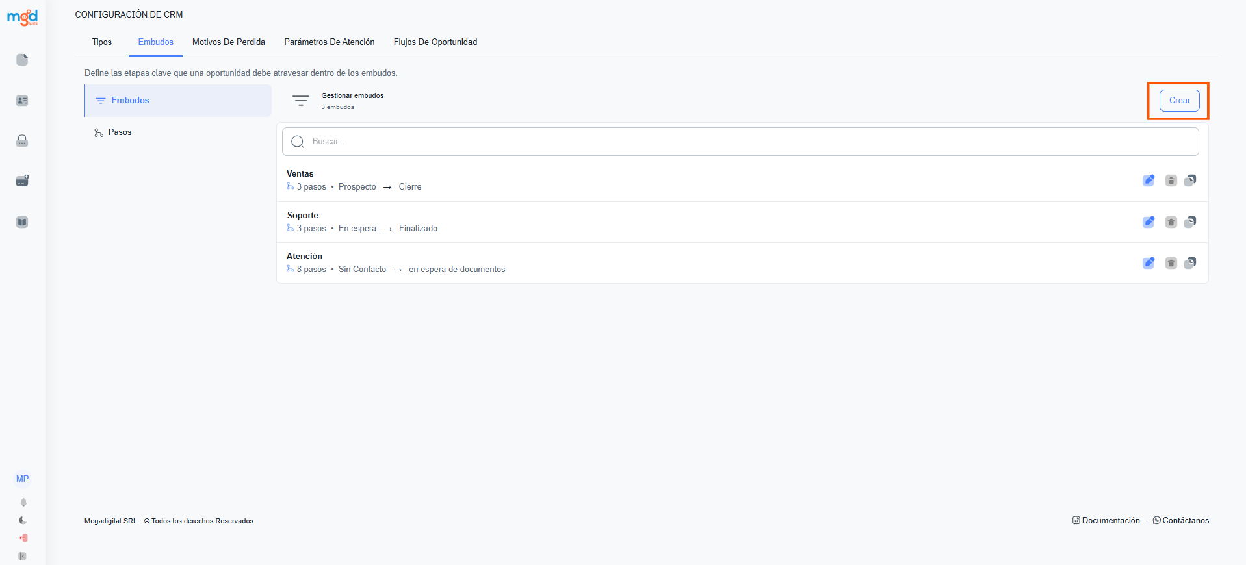Click the MP user avatar
The image size is (1246, 565).
(x=23, y=479)
